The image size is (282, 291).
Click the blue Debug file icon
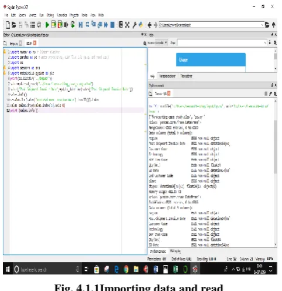(x=80, y=25)
